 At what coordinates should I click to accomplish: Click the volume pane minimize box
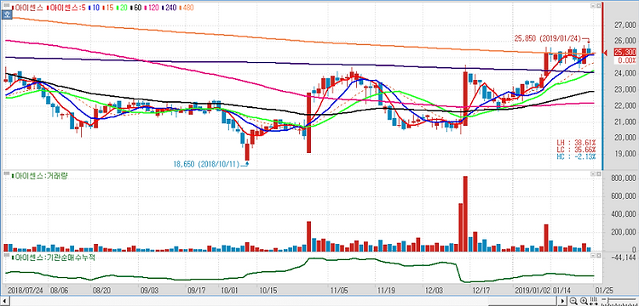[x=593, y=174]
